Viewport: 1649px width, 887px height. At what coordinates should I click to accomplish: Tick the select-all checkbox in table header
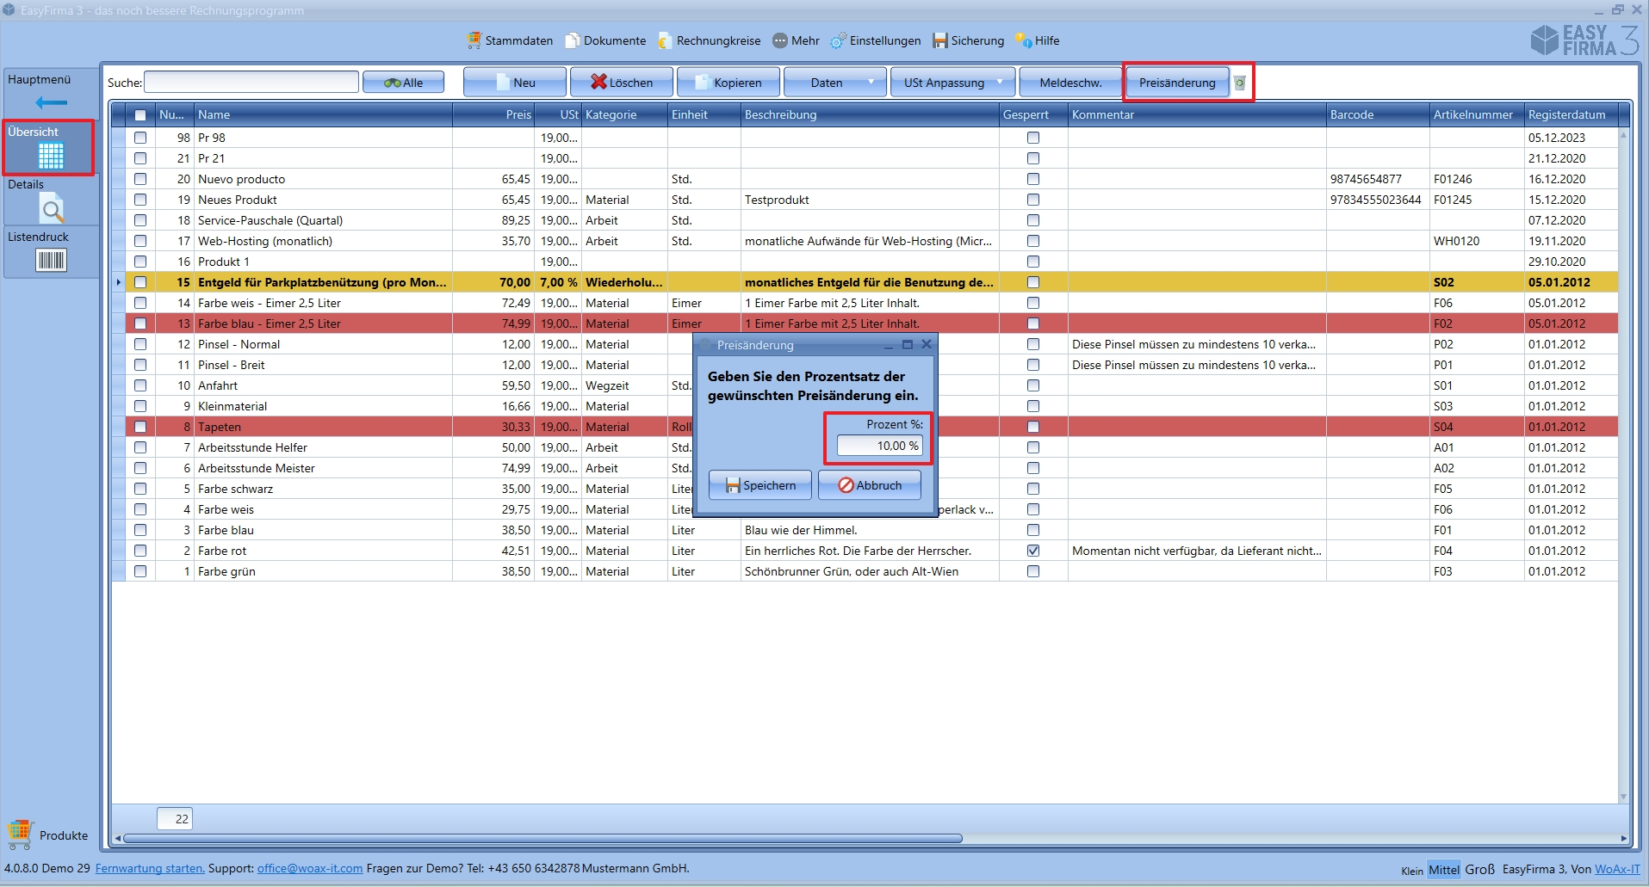point(140,115)
